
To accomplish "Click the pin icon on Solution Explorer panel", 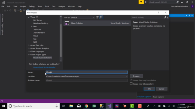I will point(189,15).
